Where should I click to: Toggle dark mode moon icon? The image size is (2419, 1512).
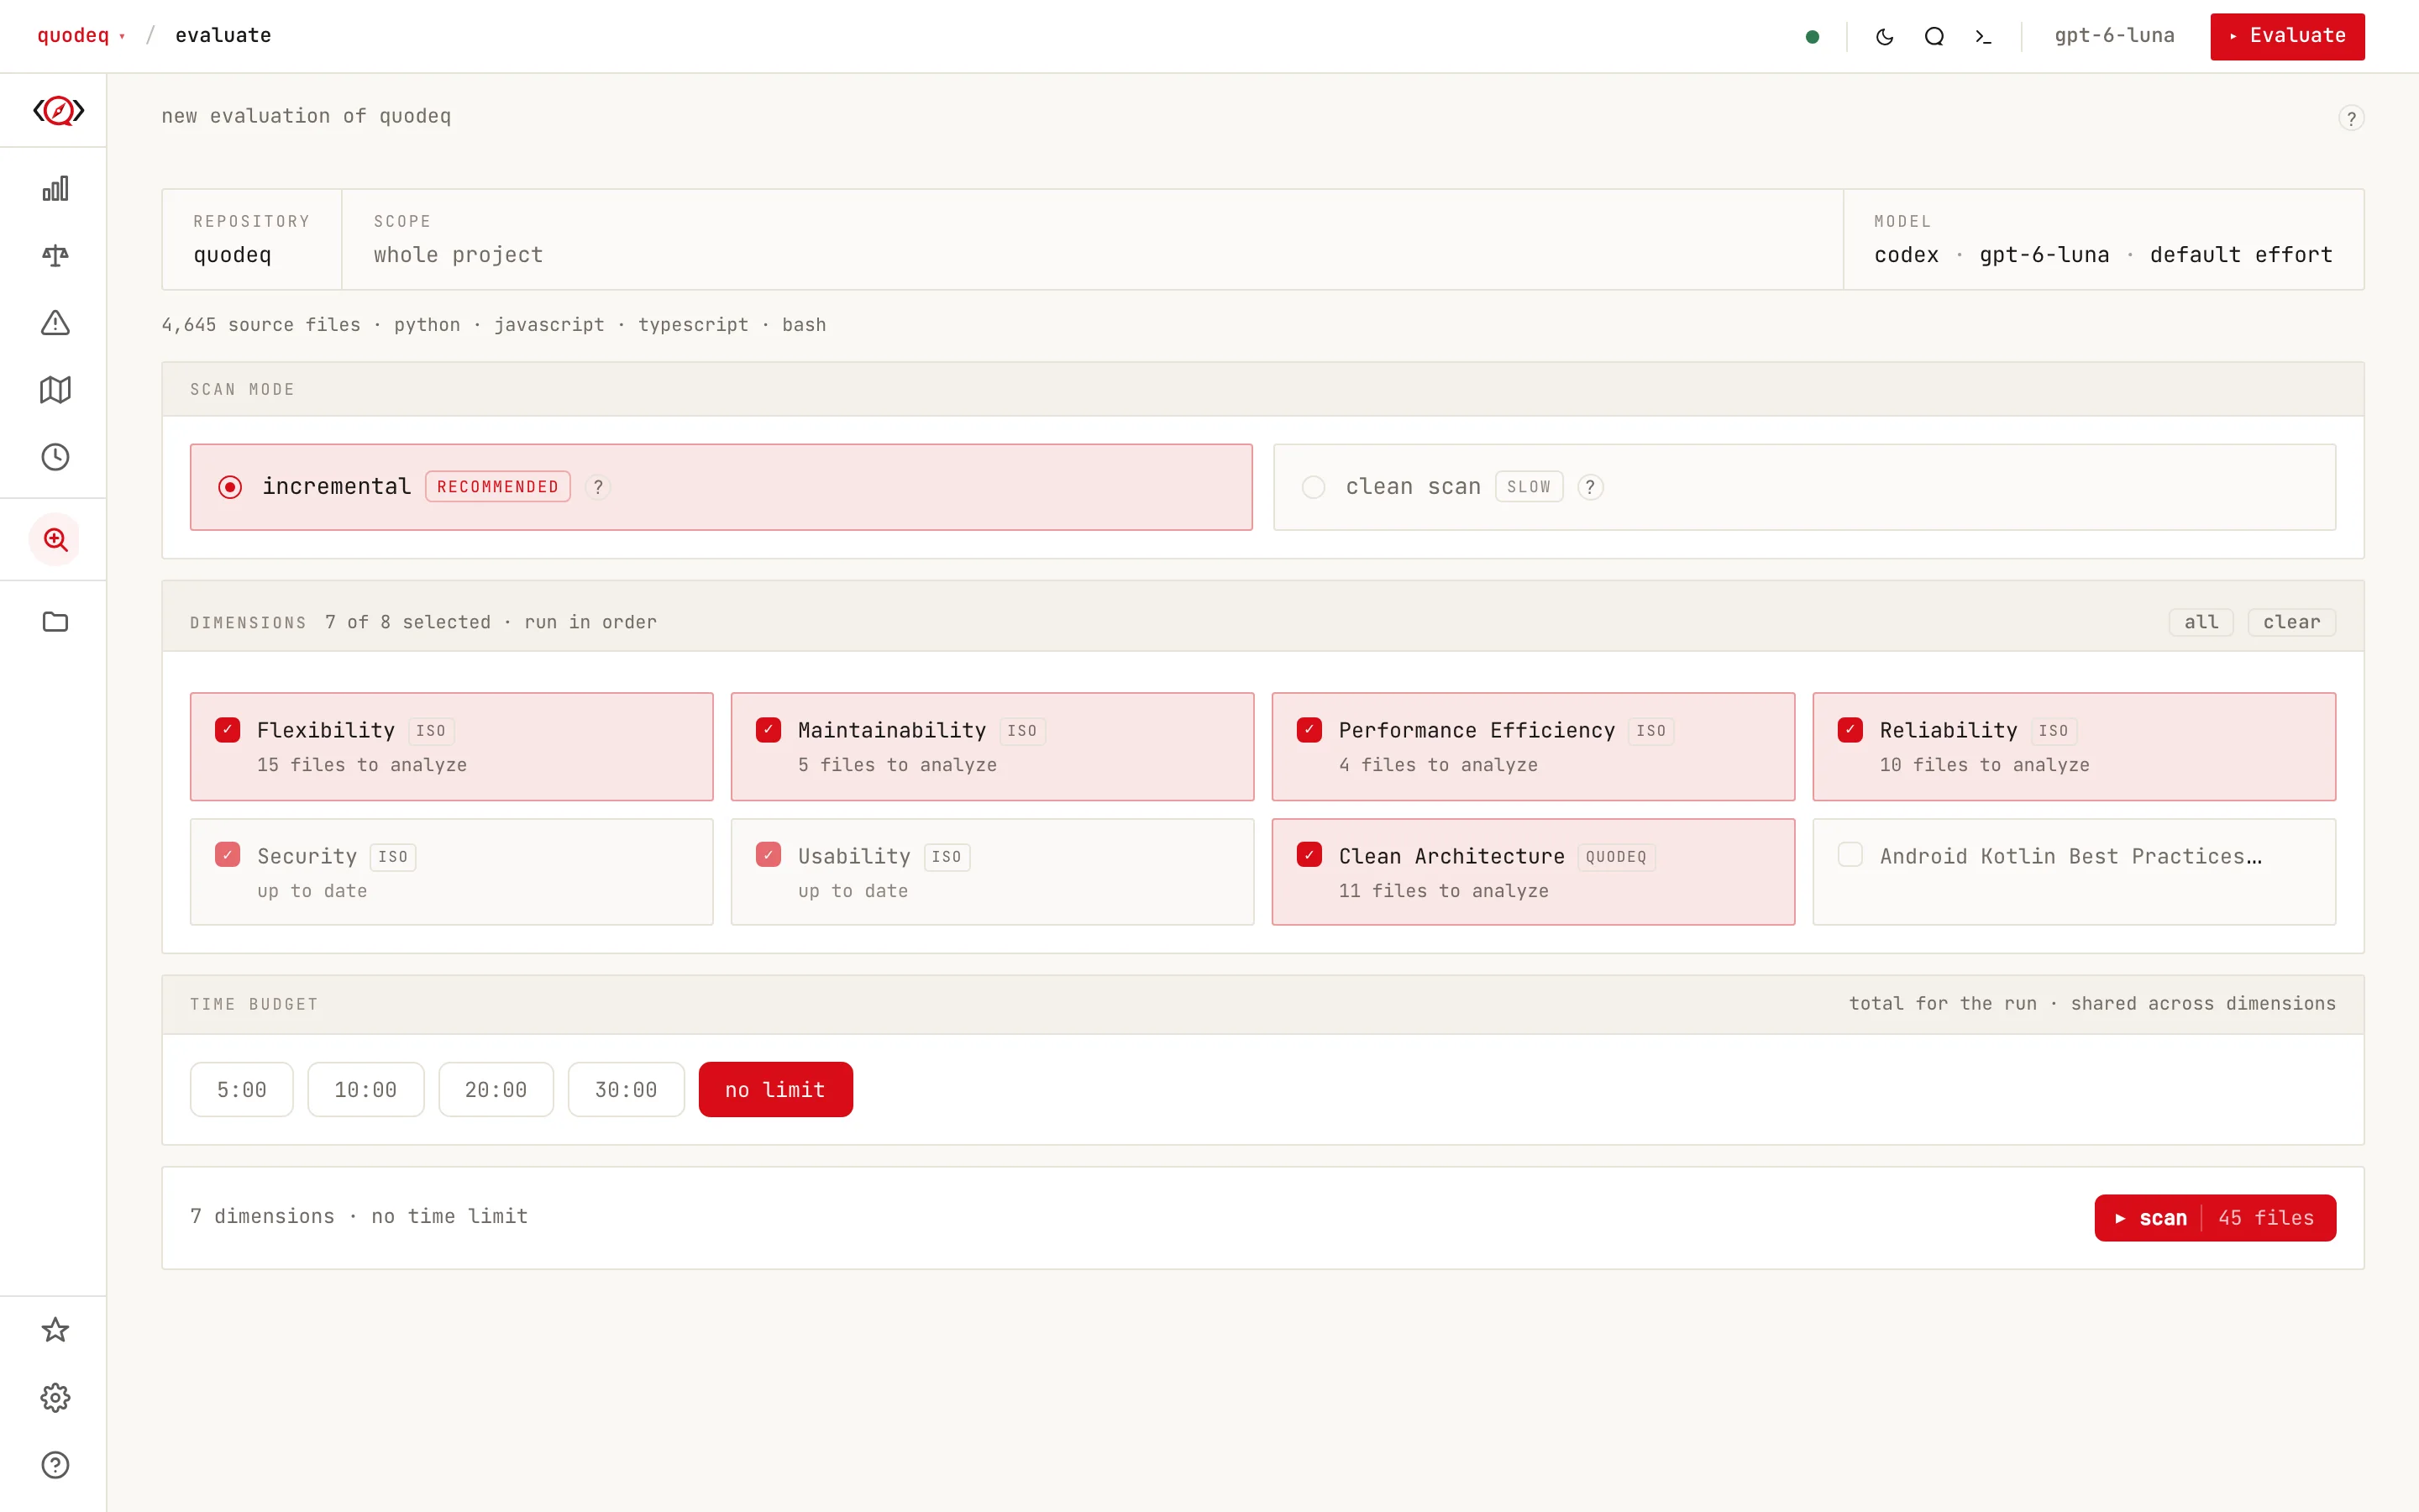tap(1884, 37)
